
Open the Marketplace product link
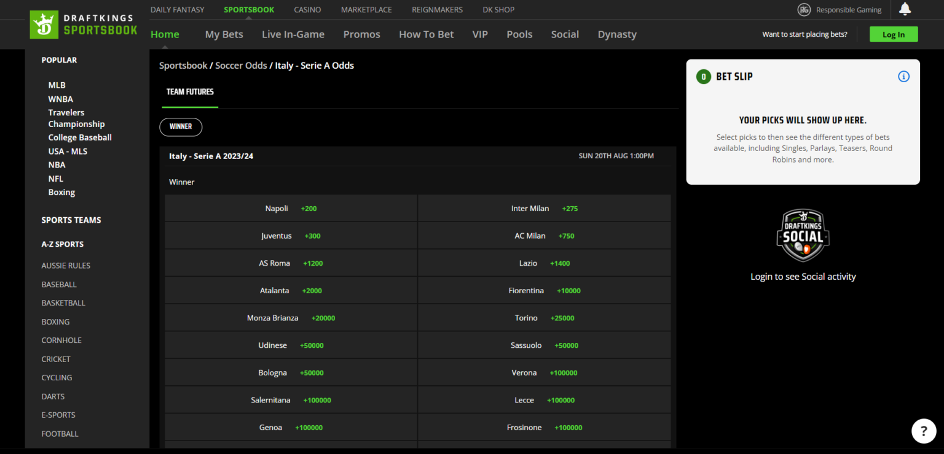pyautogui.click(x=366, y=10)
